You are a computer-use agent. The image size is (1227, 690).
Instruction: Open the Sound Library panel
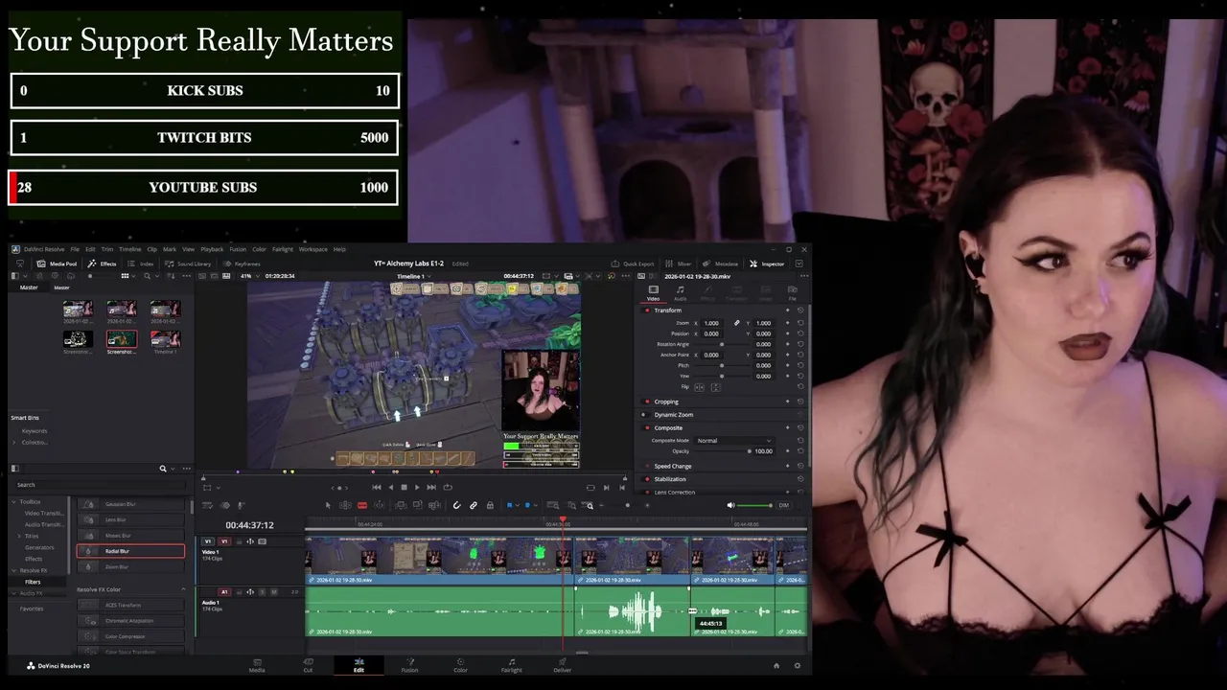click(x=188, y=264)
